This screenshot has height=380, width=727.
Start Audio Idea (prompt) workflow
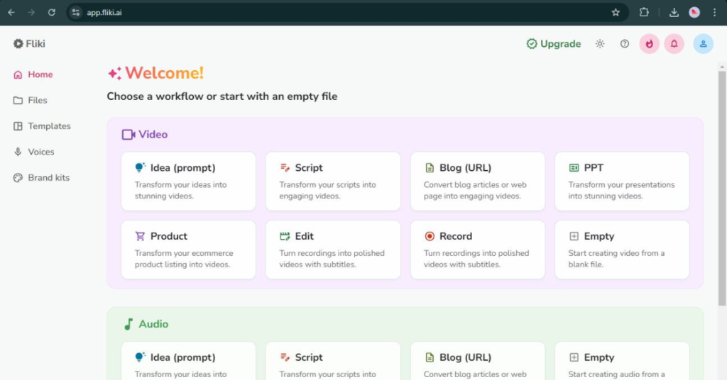(x=188, y=361)
